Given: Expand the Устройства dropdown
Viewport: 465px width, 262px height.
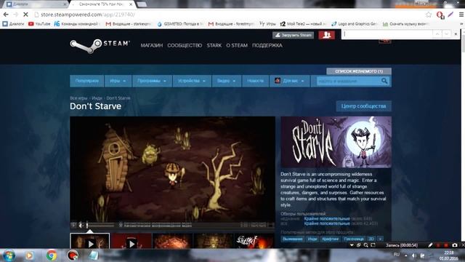Looking at the screenshot, I should click(192, 81).
